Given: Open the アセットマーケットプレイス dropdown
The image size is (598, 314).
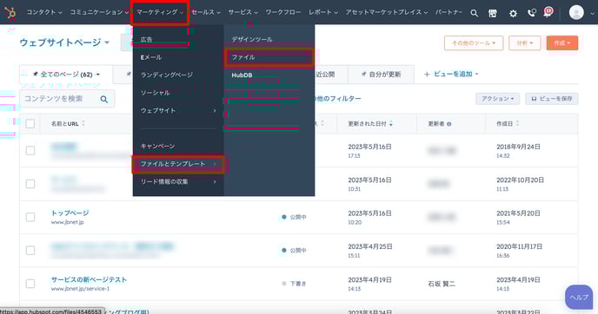Looking at the screenshot, I should point(387,12).
